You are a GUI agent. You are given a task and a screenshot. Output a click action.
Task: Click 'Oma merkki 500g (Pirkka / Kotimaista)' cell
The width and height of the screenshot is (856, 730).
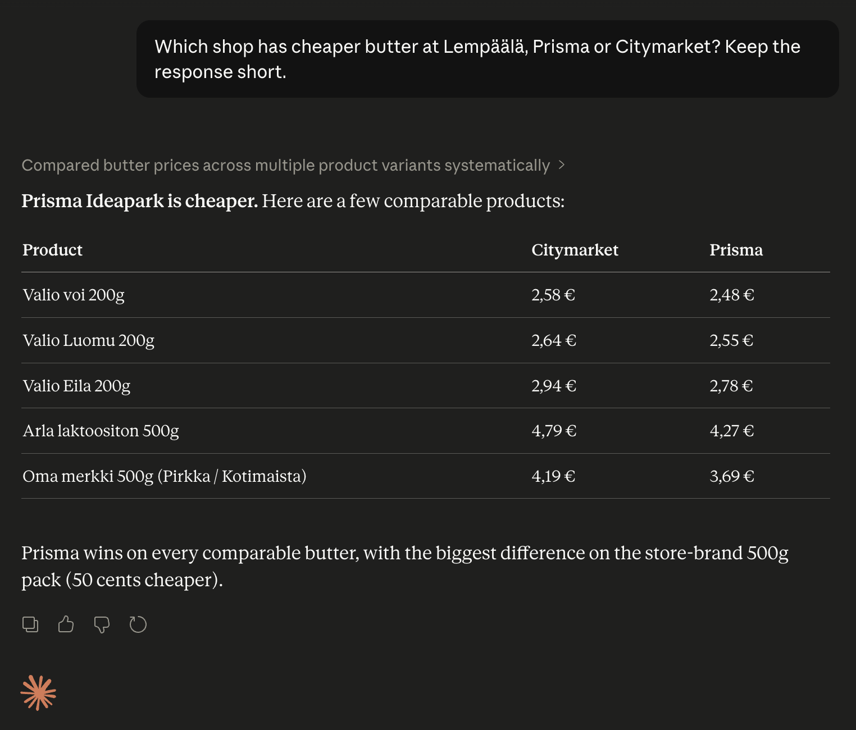[x=165, y=476]
